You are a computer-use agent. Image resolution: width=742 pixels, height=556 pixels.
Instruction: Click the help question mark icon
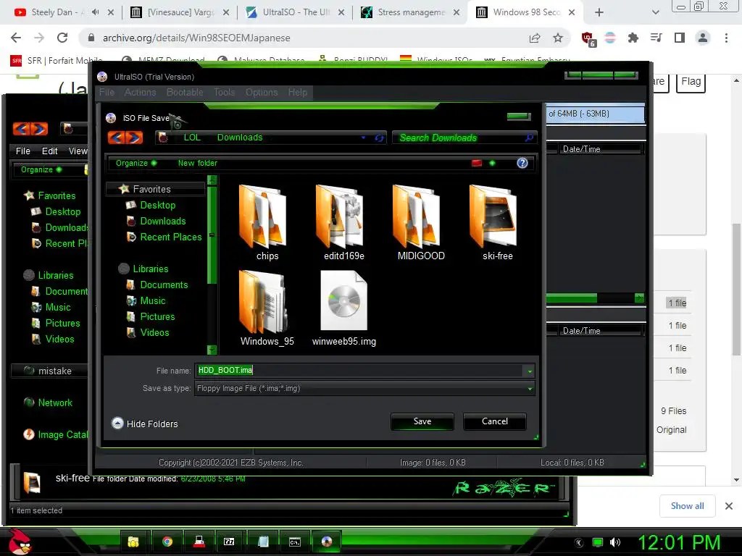pos(522,163)
